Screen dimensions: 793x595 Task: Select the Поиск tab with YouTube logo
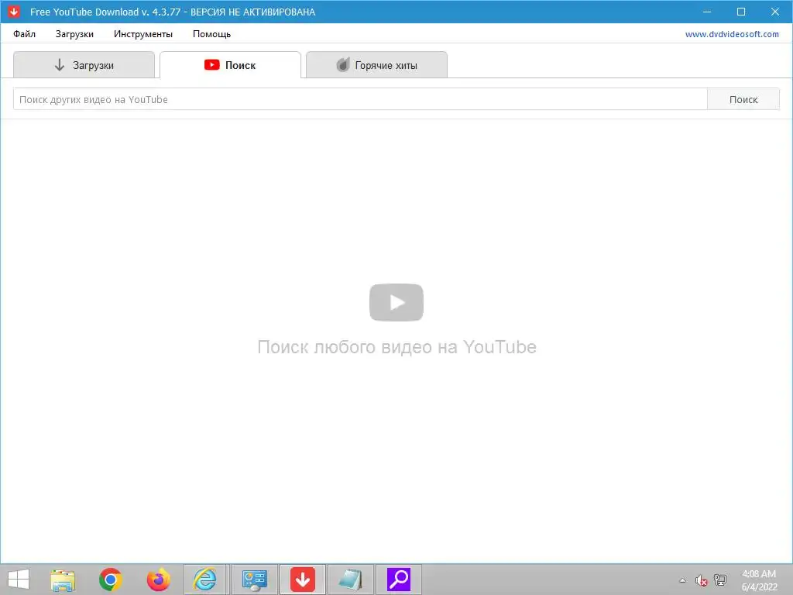pyautogui.click(x=230, y=65)
